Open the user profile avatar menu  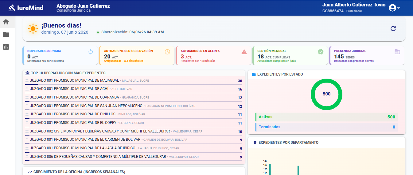(x=392, y=8)
